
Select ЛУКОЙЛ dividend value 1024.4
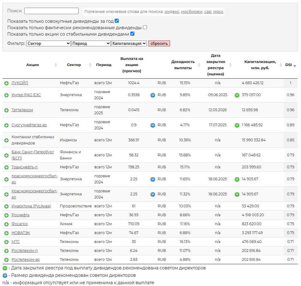tap(134, 83)
